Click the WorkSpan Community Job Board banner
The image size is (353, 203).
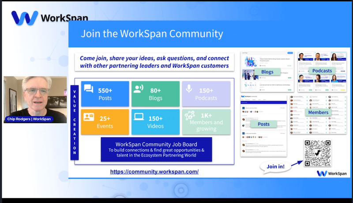click(156, 150)
